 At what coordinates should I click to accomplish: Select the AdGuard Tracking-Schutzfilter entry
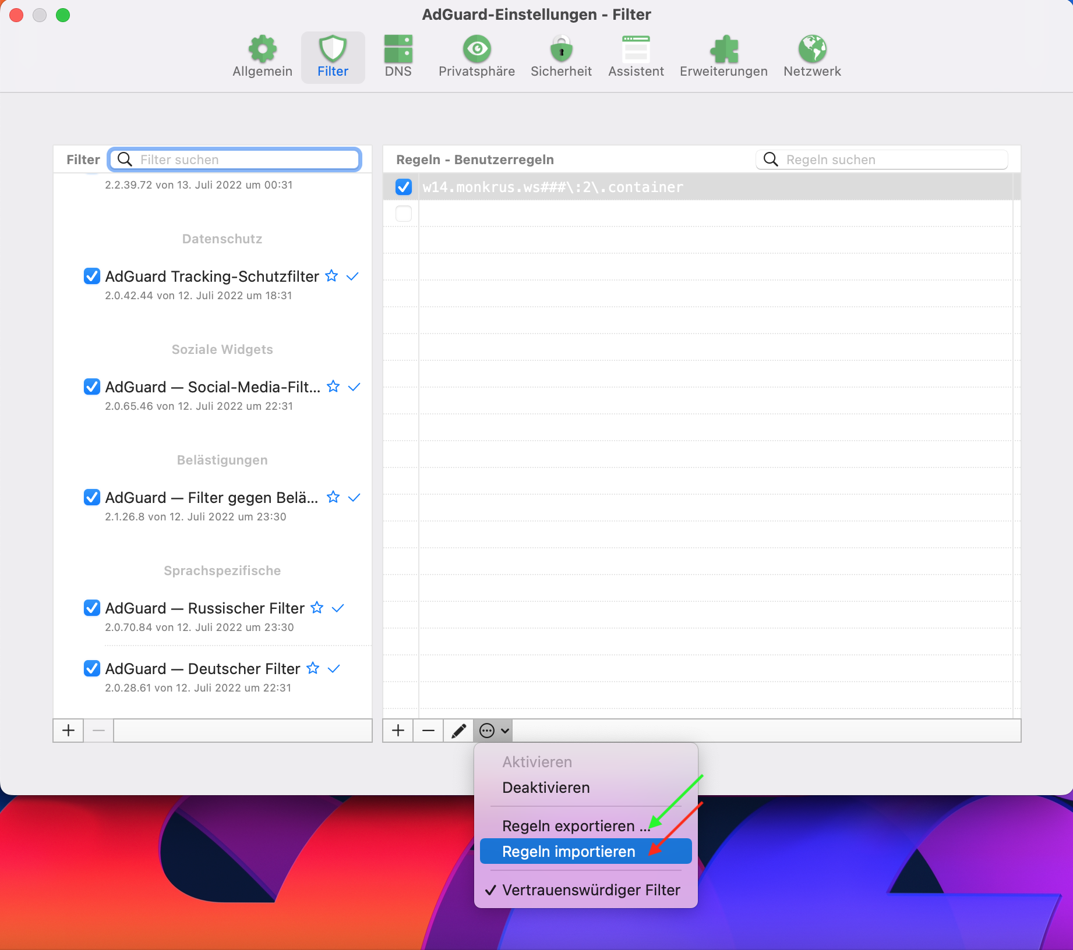pyautogui.click(x=212, y=276)
